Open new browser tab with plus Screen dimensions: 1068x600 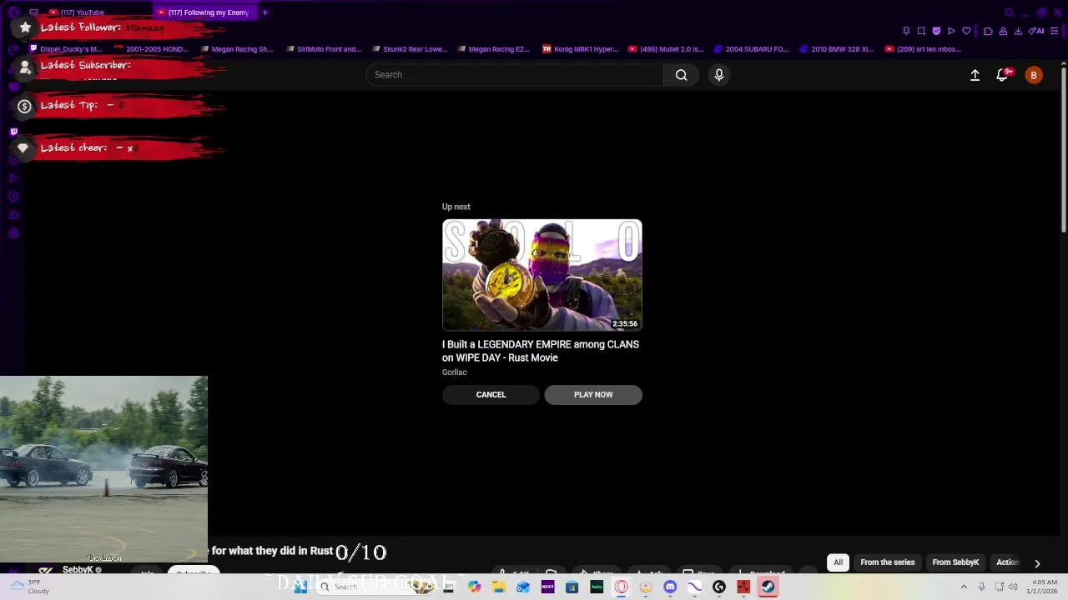point(264,12)
